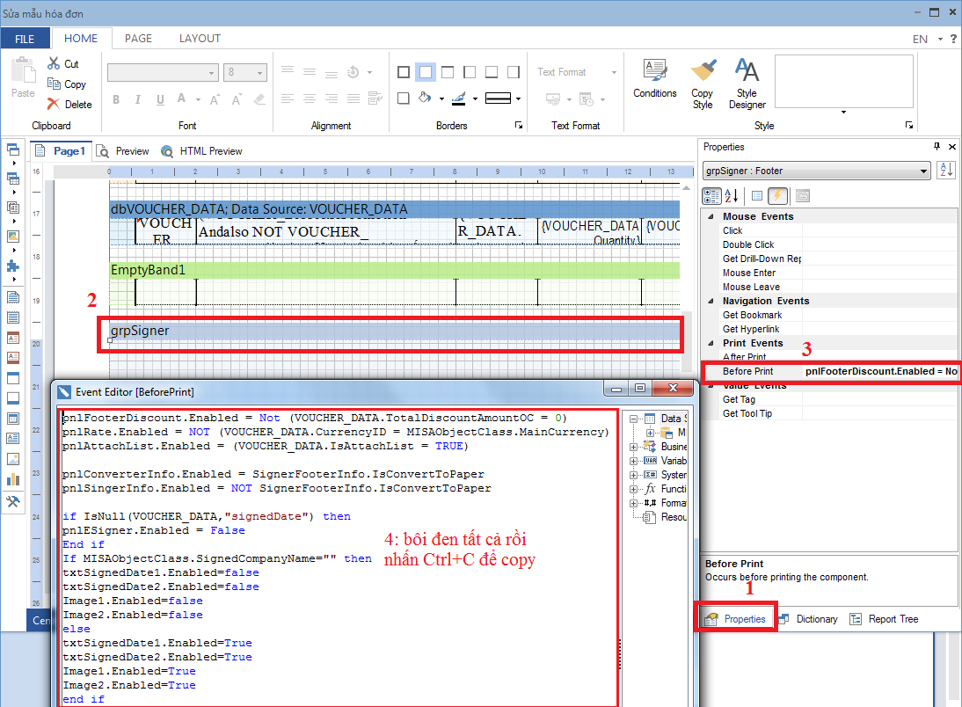Click the word wrap alignment icon

(x=375, y=98)
